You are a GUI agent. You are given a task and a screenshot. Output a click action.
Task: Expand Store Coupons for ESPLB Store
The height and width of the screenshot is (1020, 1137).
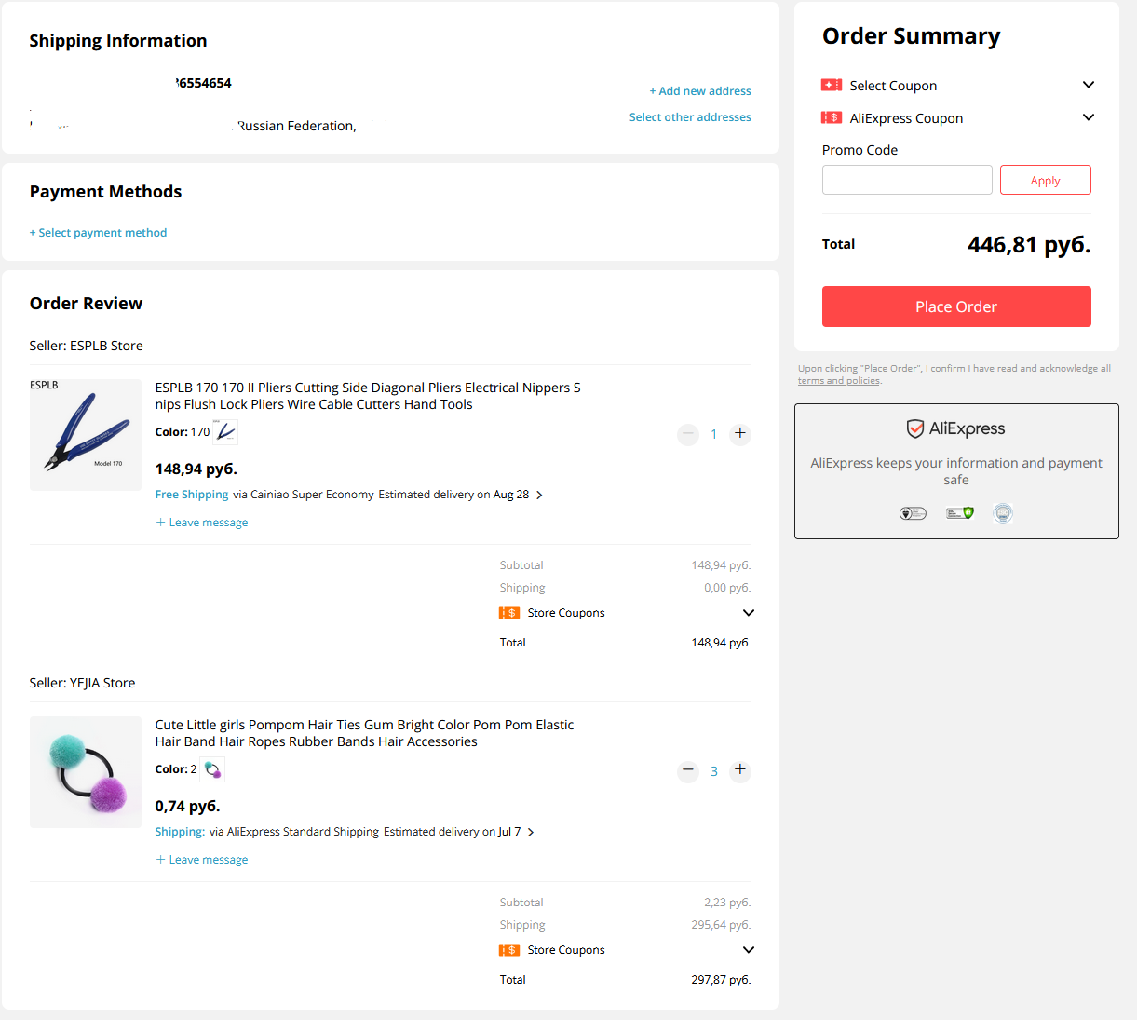point(749,613)
